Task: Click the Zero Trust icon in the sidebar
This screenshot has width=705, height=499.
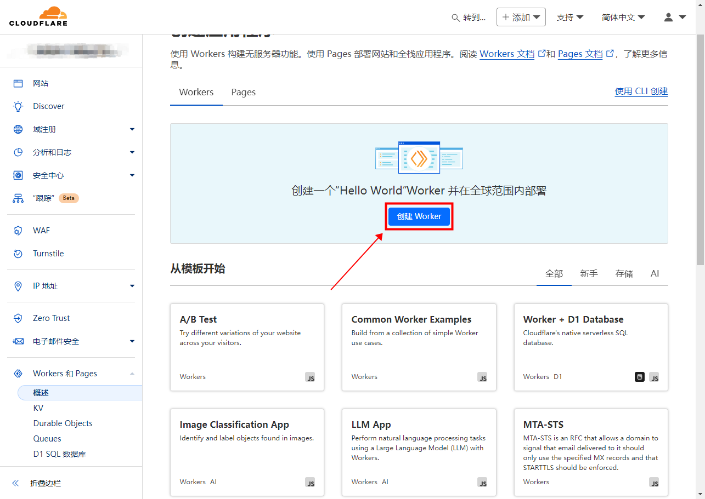Action: 18,318
